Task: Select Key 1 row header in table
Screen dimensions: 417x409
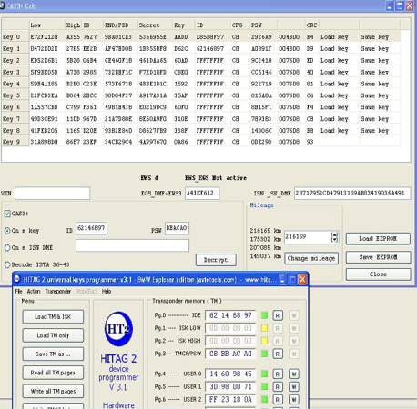Action: click(15, 48)
